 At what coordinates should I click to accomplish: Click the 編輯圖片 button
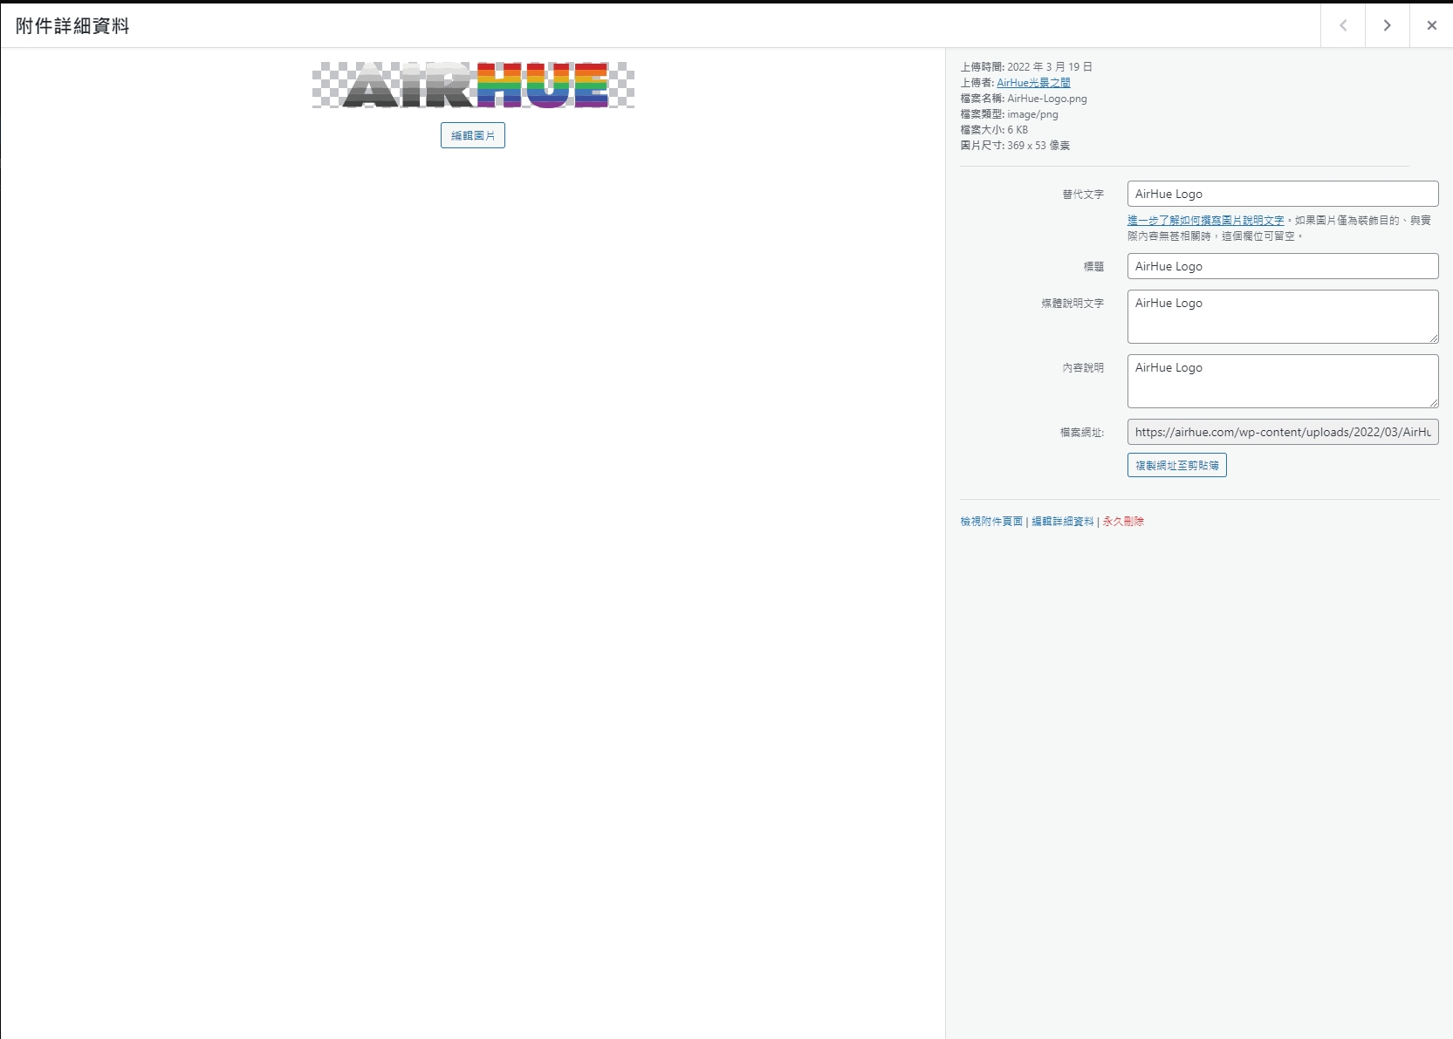[x=473, y=135]
